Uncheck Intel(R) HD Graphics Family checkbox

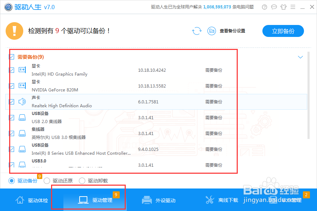coord(12,70)
